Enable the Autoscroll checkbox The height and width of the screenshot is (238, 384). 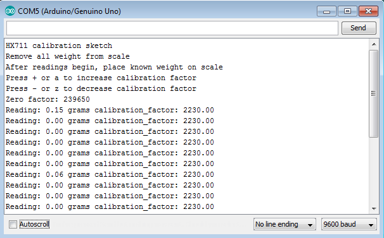13,224
